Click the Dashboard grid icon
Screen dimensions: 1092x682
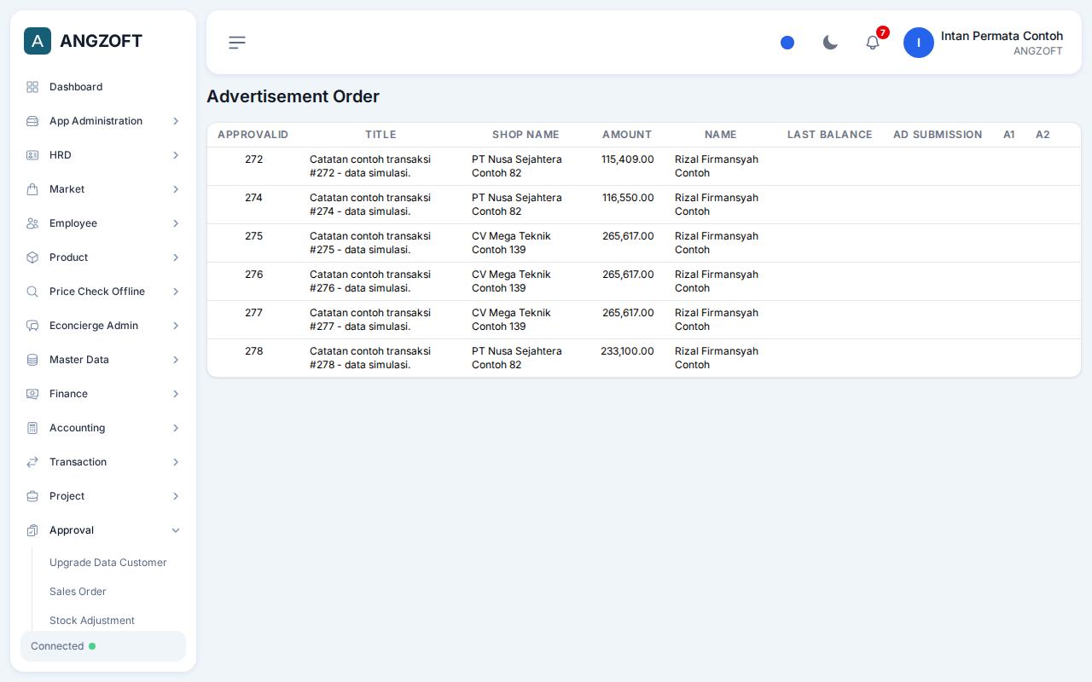pos(32,87)
